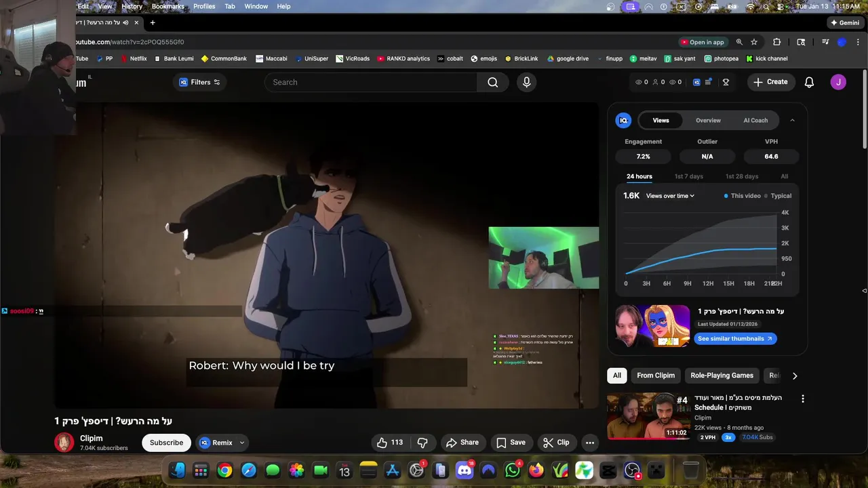Open Photos app in the dock
Image resolution: width=868 pixels, height=488 pixels.
[x=296, y=470]
